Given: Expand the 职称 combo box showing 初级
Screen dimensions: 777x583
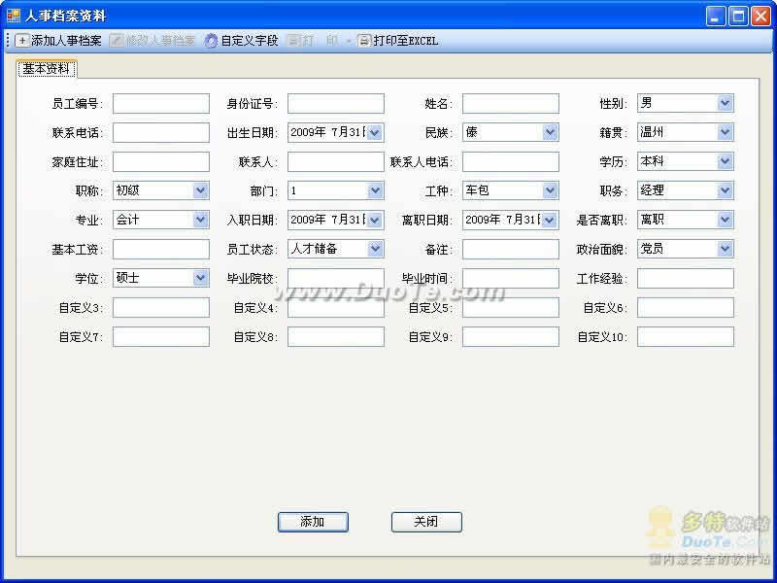Looking at the screenshot, I should coord(161,190).
